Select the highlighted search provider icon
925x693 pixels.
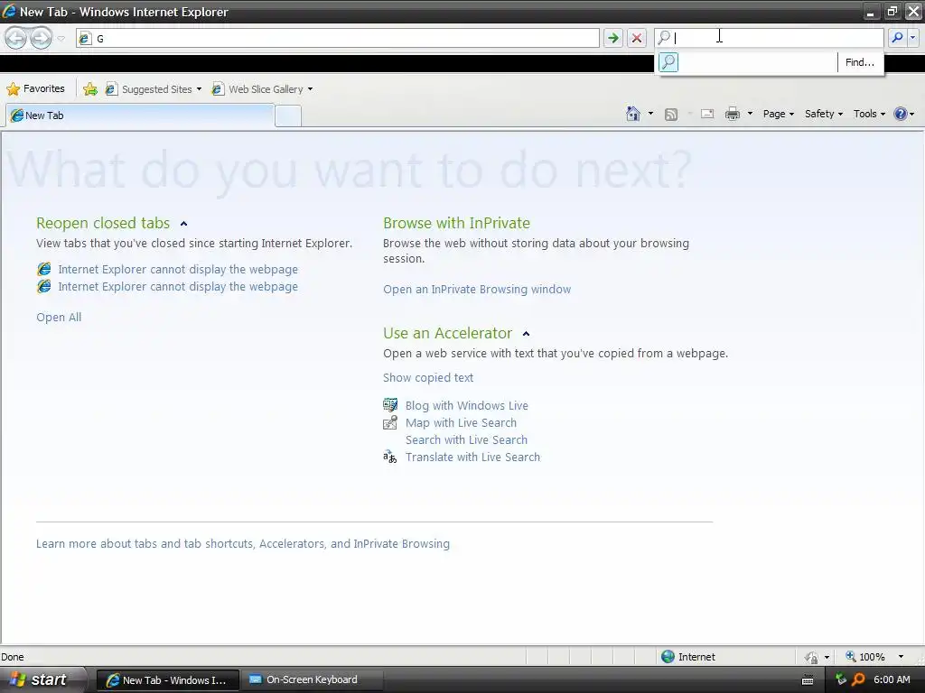(668, 62)
